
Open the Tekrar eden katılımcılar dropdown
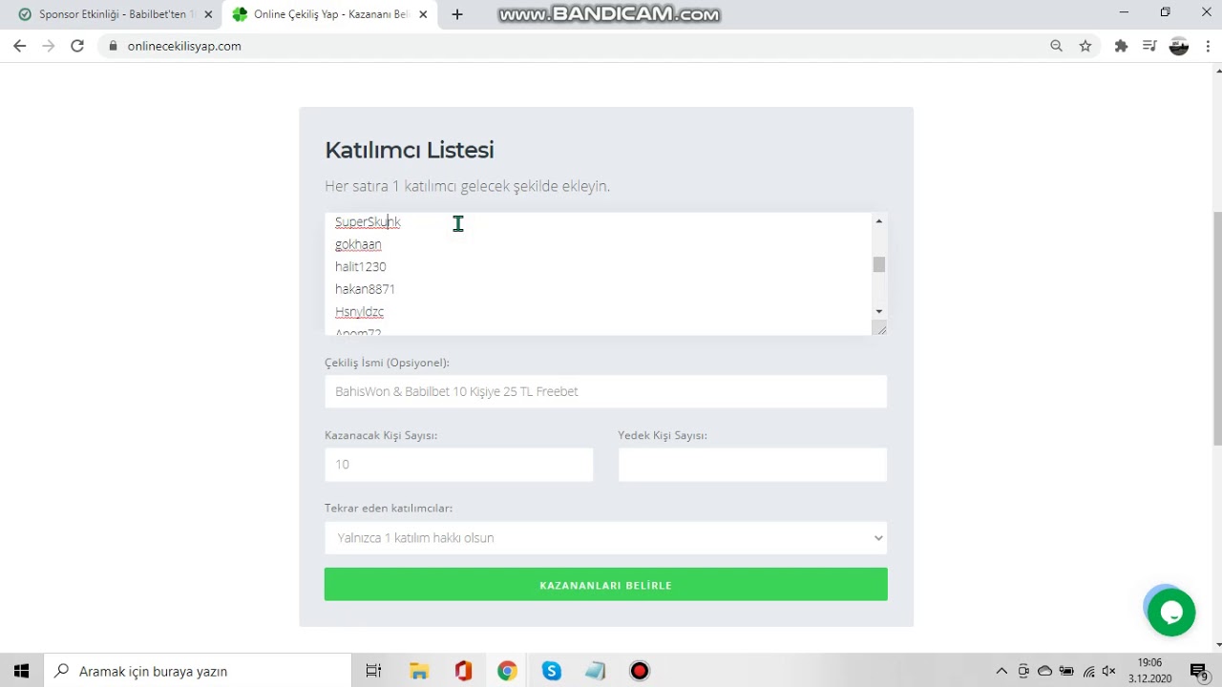(x=605, y=538)
